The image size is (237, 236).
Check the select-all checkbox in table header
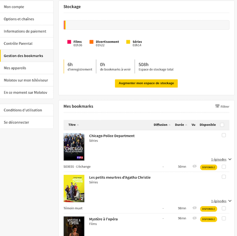point(222,125)
